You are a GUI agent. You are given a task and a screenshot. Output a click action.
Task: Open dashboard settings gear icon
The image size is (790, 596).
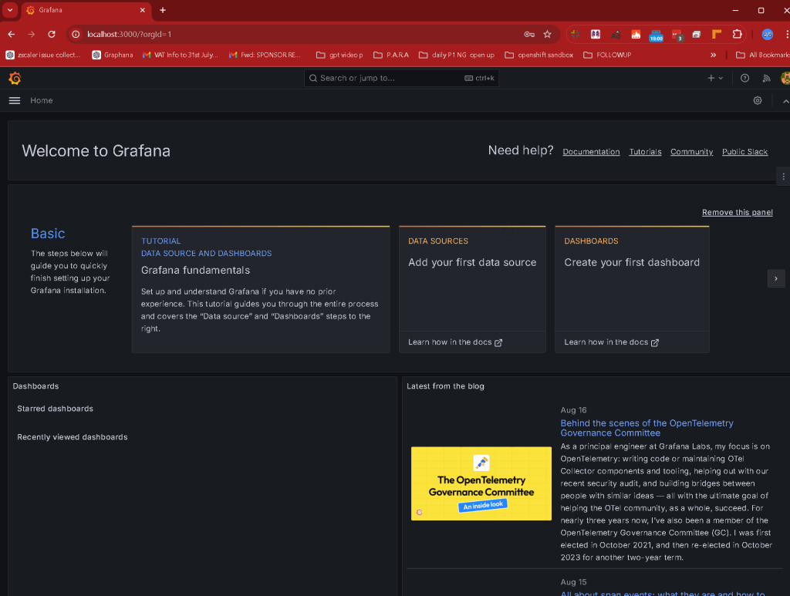pos(758,101)
